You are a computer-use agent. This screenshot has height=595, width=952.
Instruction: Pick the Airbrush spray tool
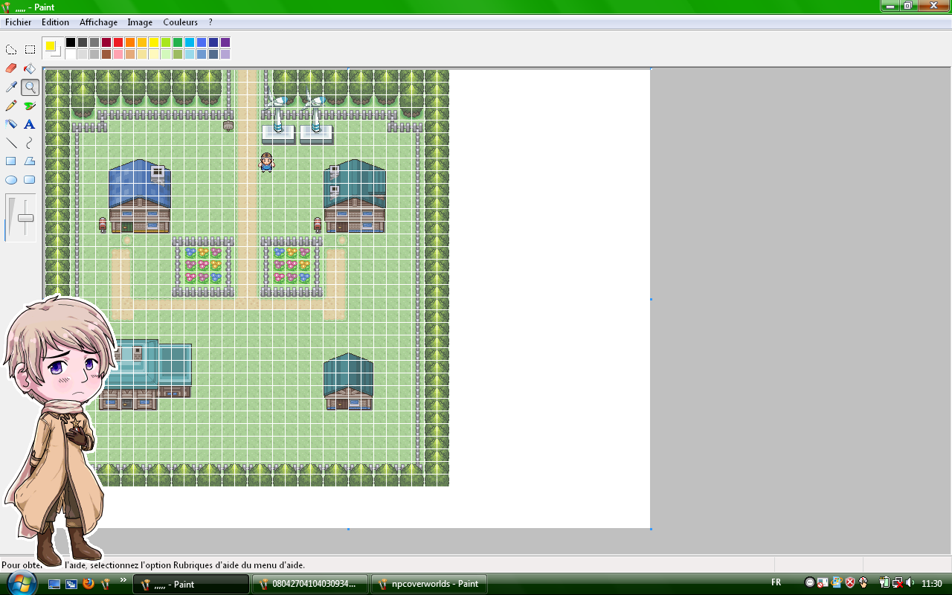[x=11, y=124]
